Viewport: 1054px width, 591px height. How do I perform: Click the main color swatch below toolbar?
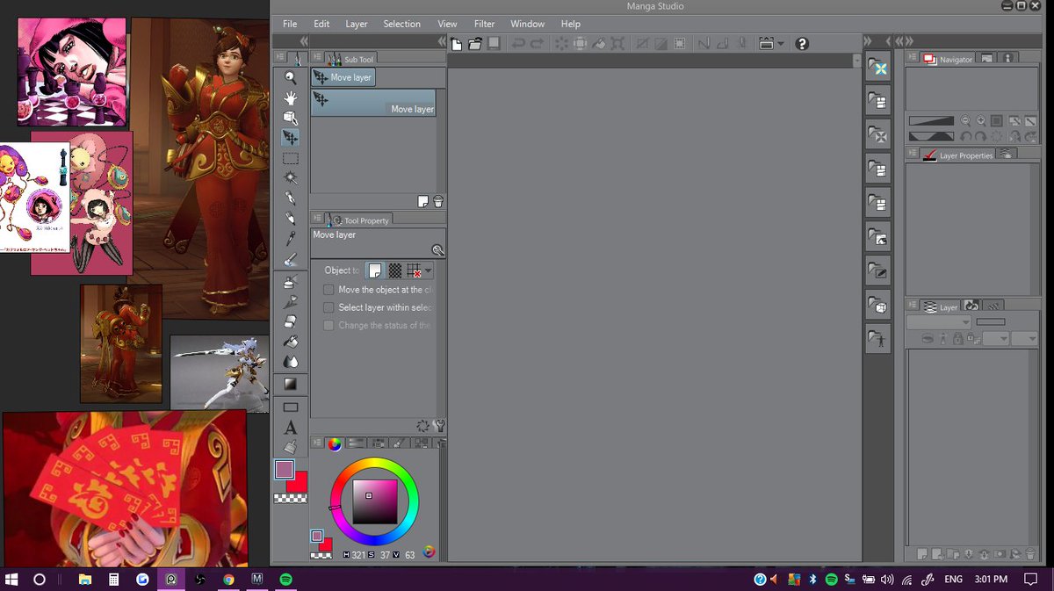284,470
